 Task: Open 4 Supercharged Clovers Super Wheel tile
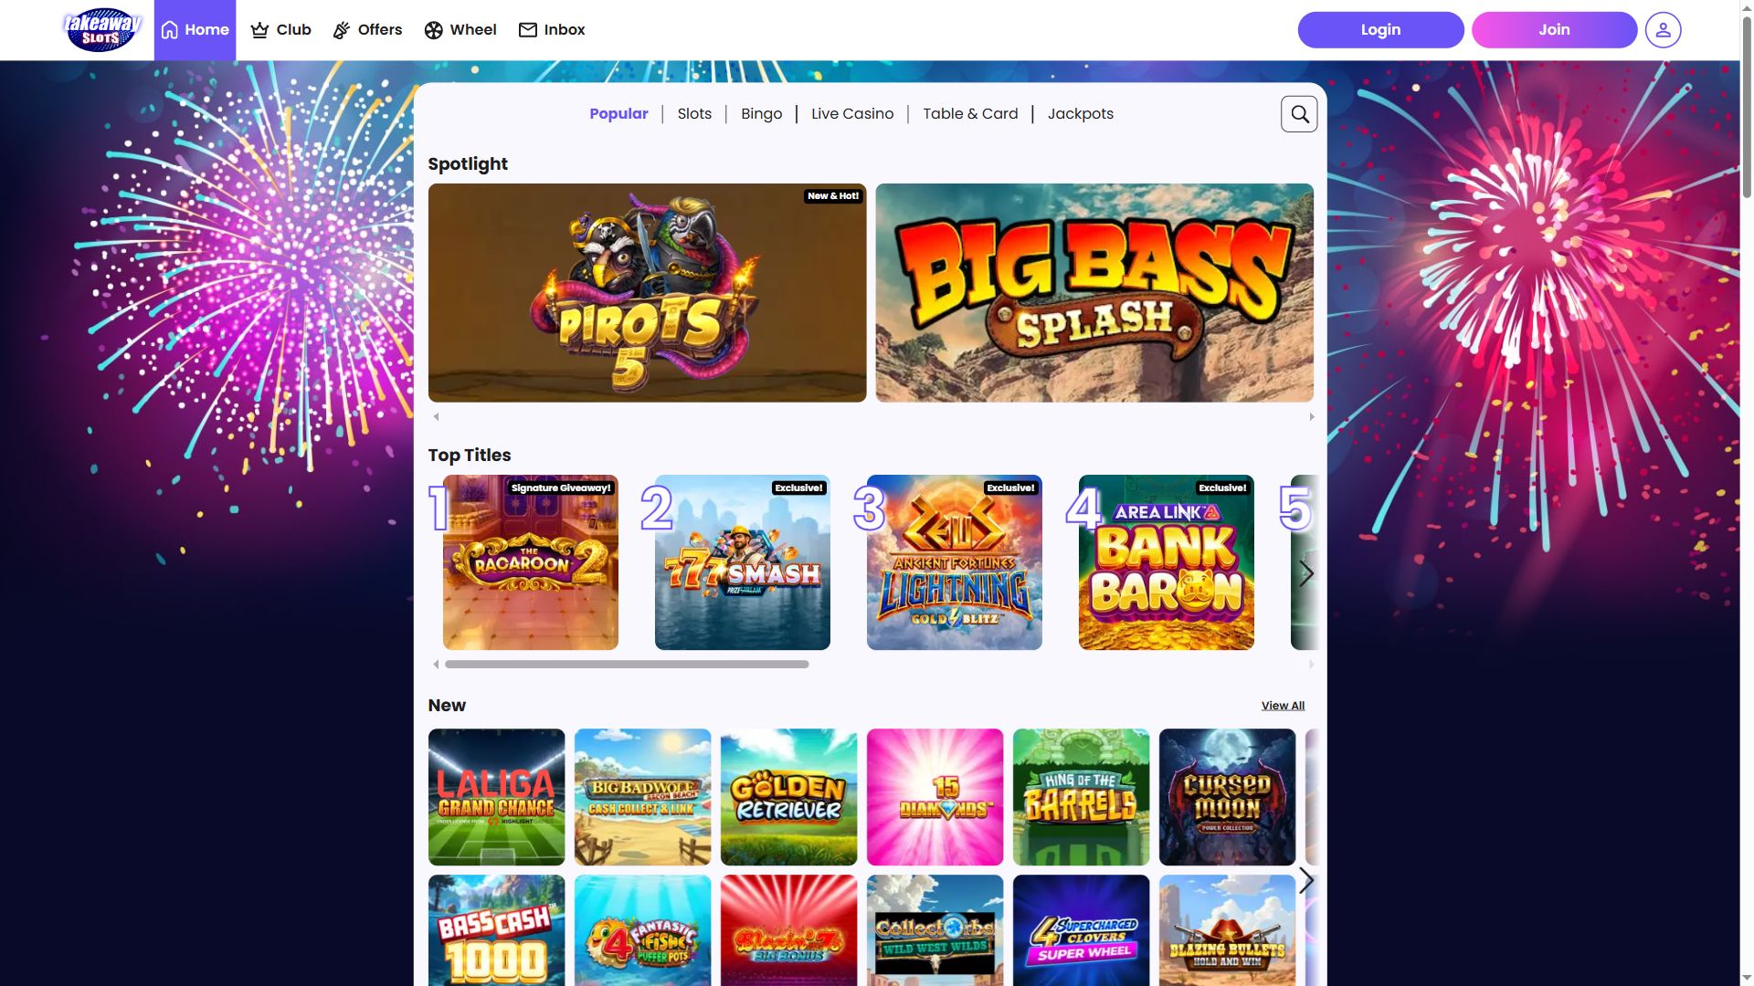pyautogui.click(x=1082, y=930)
